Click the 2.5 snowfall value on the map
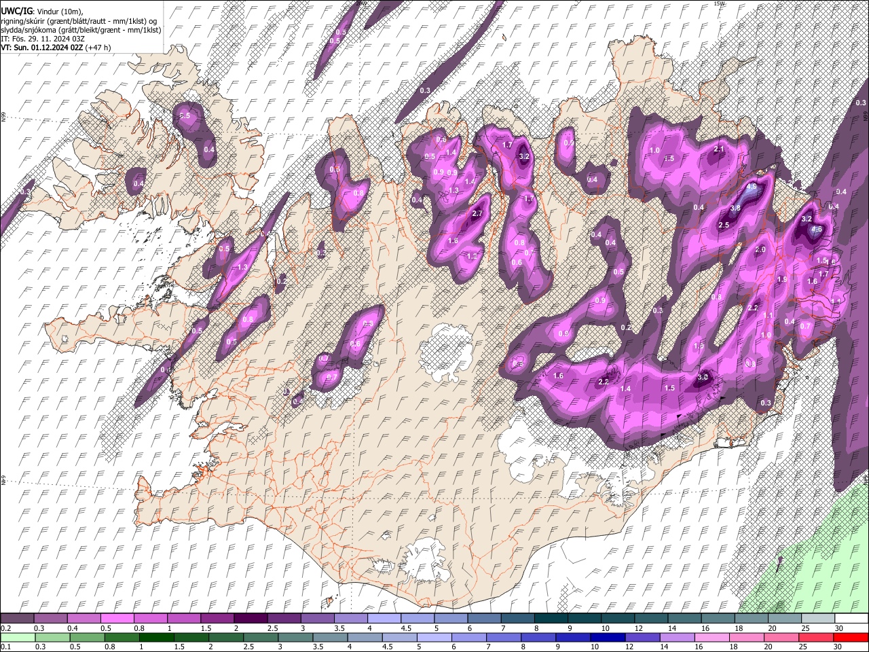This screenshot has height=652, width=869. pos(724,225)
